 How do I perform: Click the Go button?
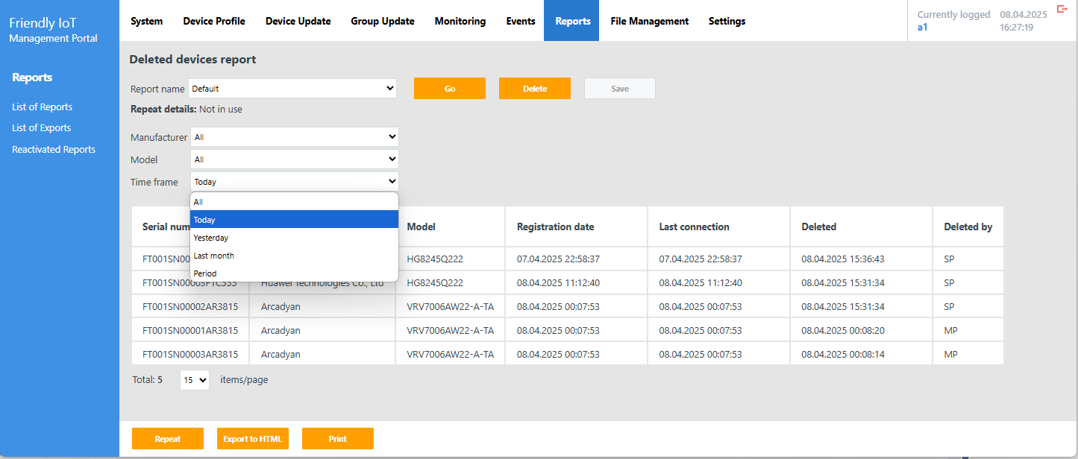pos(450,89)
